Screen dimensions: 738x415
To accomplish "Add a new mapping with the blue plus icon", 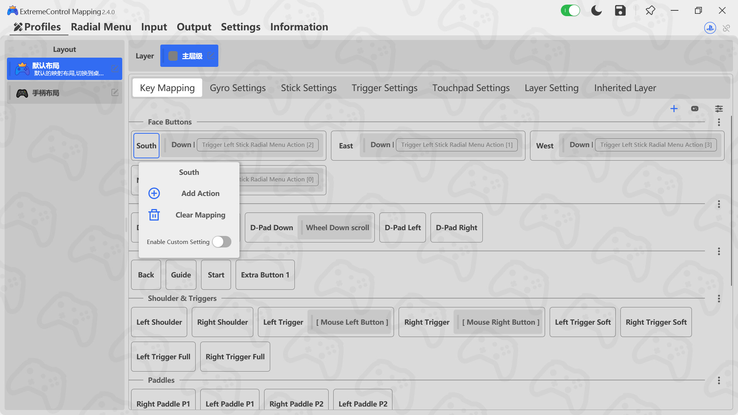I will [674, 109].
